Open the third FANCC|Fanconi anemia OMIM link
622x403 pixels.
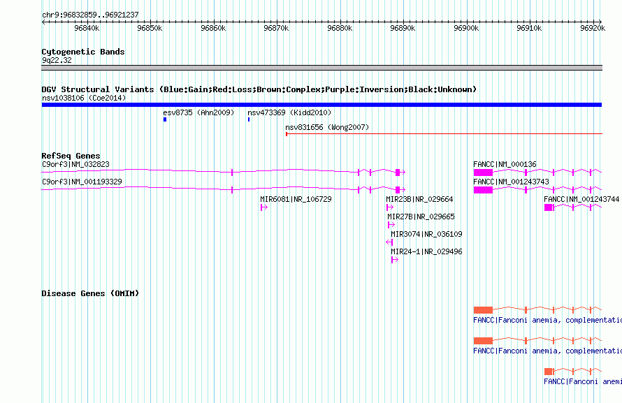click(583, 381)
